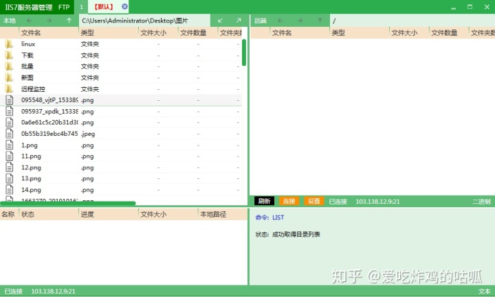Click the up-right arrow icon beside local path

(239, 21)
